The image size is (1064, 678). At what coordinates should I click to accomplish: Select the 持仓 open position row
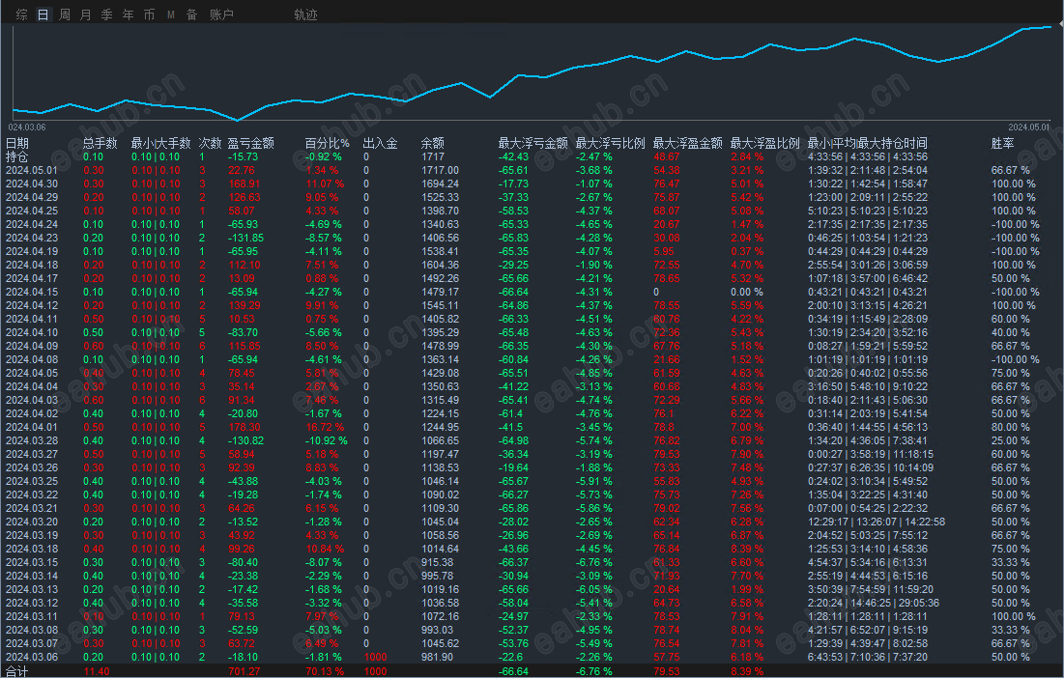(532, 156)
